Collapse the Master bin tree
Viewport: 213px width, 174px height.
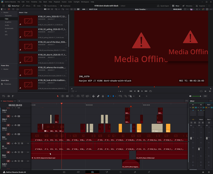(x=2, y=12)
